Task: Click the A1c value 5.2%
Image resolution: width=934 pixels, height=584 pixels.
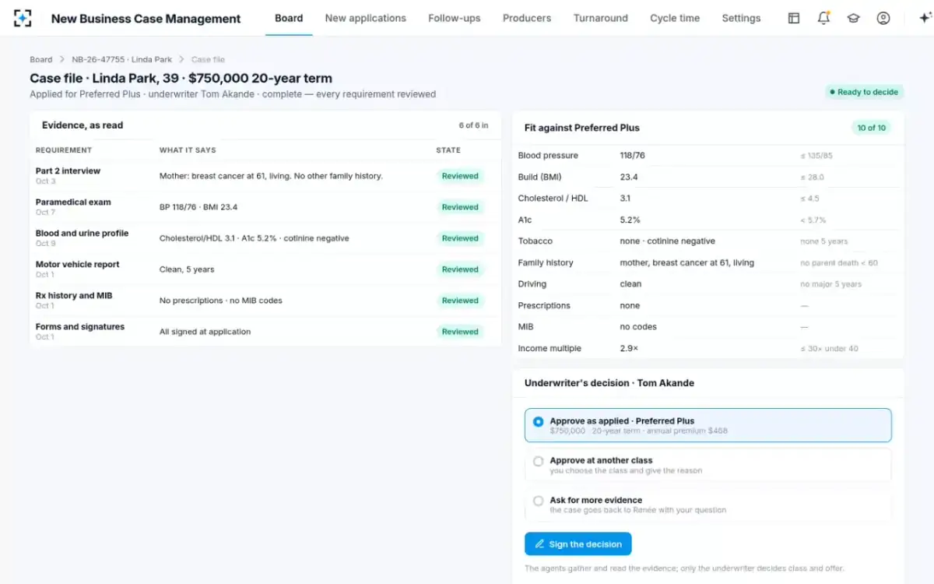Action: 630,220
